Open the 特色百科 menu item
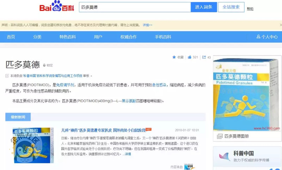 (x=68, y=37)
